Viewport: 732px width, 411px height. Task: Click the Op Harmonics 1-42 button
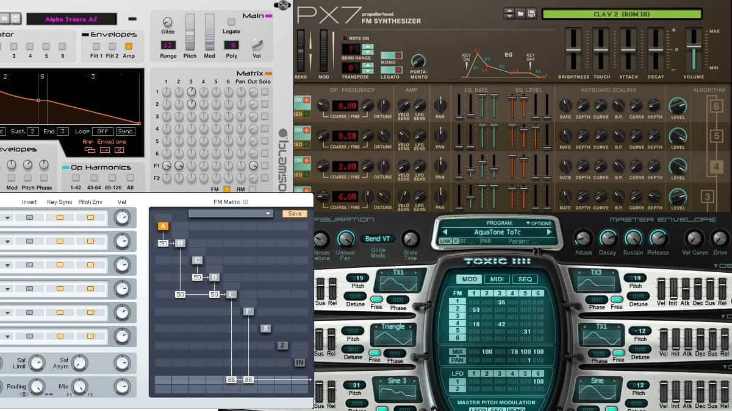[76, 178]
